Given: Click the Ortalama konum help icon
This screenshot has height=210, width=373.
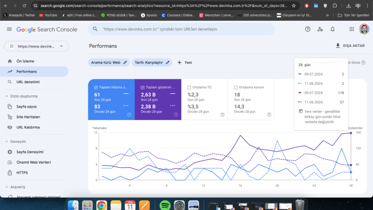Looking at the screenshot, I should point(269,115).
